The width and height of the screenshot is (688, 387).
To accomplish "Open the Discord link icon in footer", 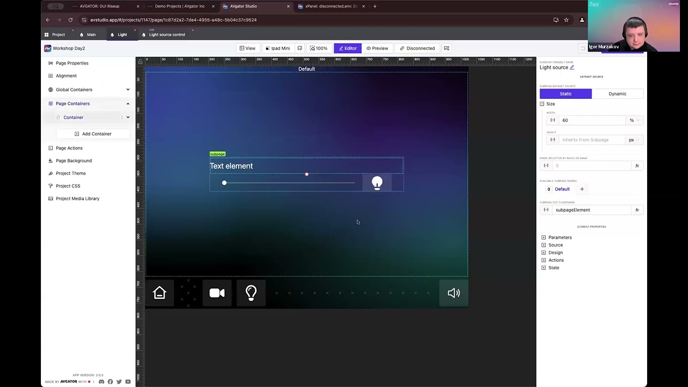I will 101,382.
